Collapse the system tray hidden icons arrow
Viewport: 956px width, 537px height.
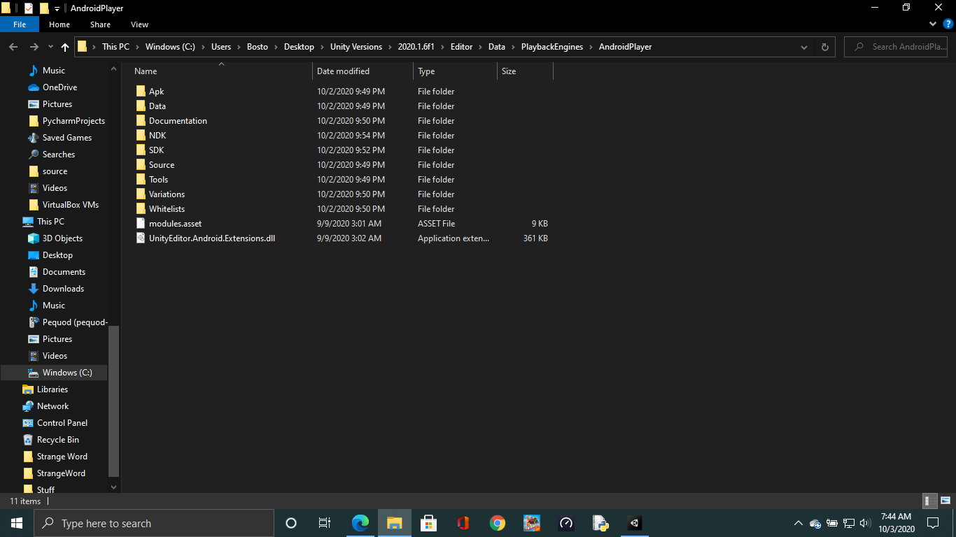pyautogui.click(x=798, y=523)
